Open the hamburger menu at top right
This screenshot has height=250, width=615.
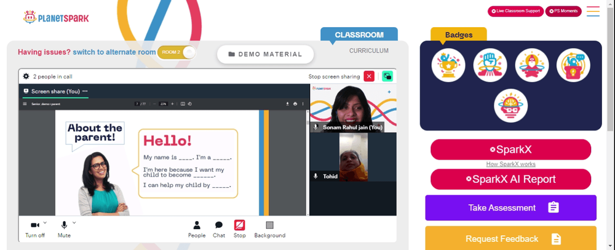pyautogui.click(x=593, y=11)
